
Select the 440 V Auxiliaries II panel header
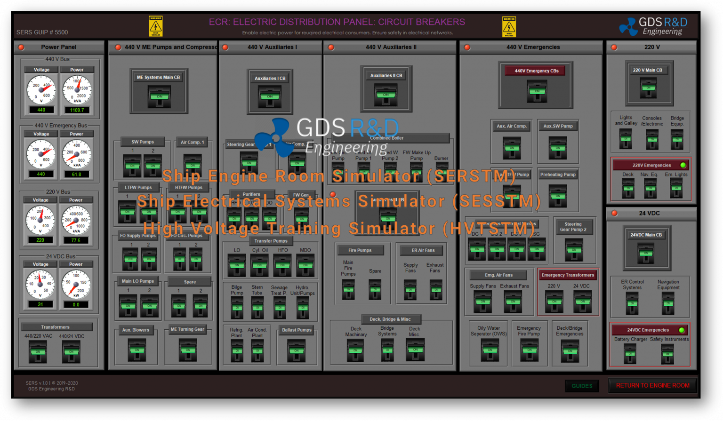(390, 47)
